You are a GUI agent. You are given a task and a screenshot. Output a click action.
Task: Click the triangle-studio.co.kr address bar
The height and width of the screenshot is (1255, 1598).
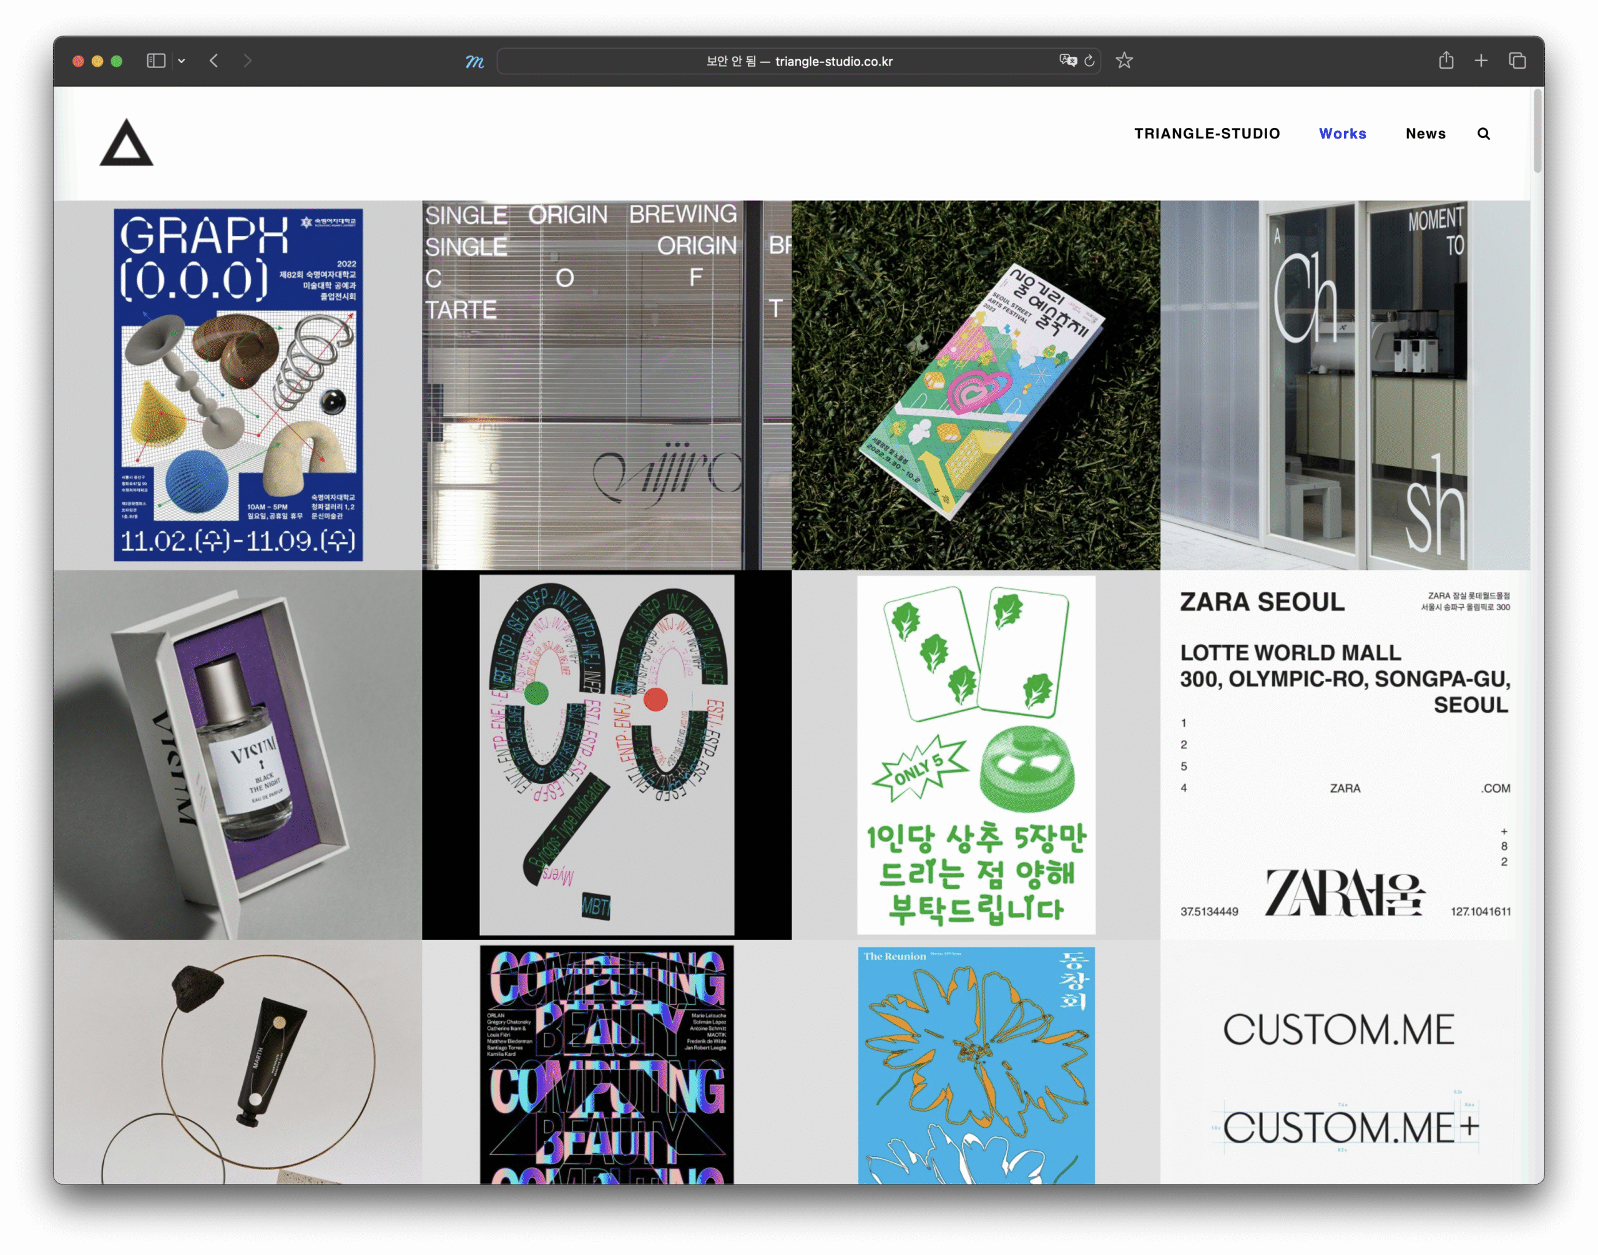798,61
